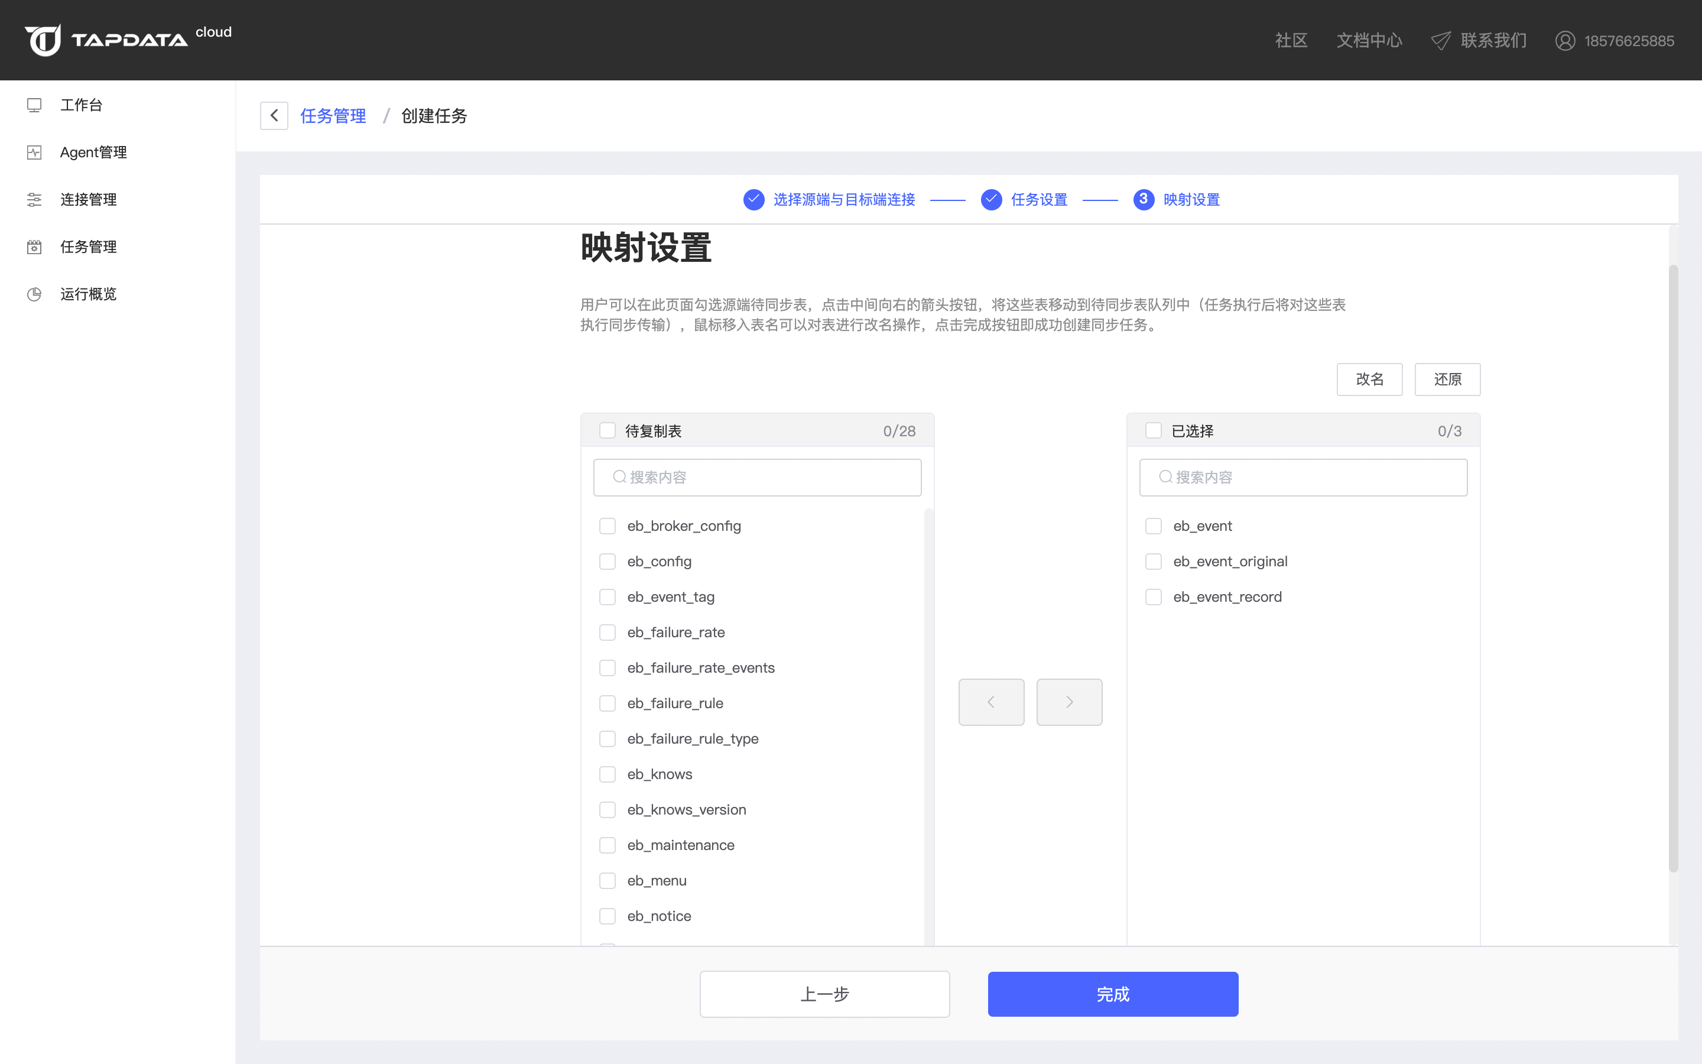The image size is (1702, 1064).
Task: Click the 改名 button
Action: click(1369, 379)
